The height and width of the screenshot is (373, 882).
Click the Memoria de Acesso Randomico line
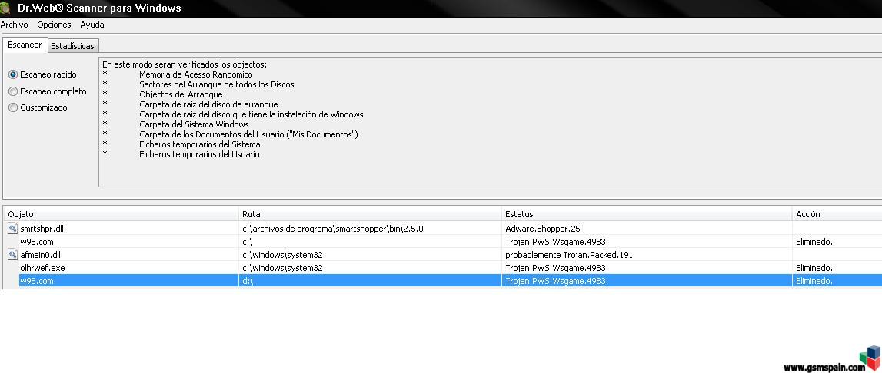196,74
